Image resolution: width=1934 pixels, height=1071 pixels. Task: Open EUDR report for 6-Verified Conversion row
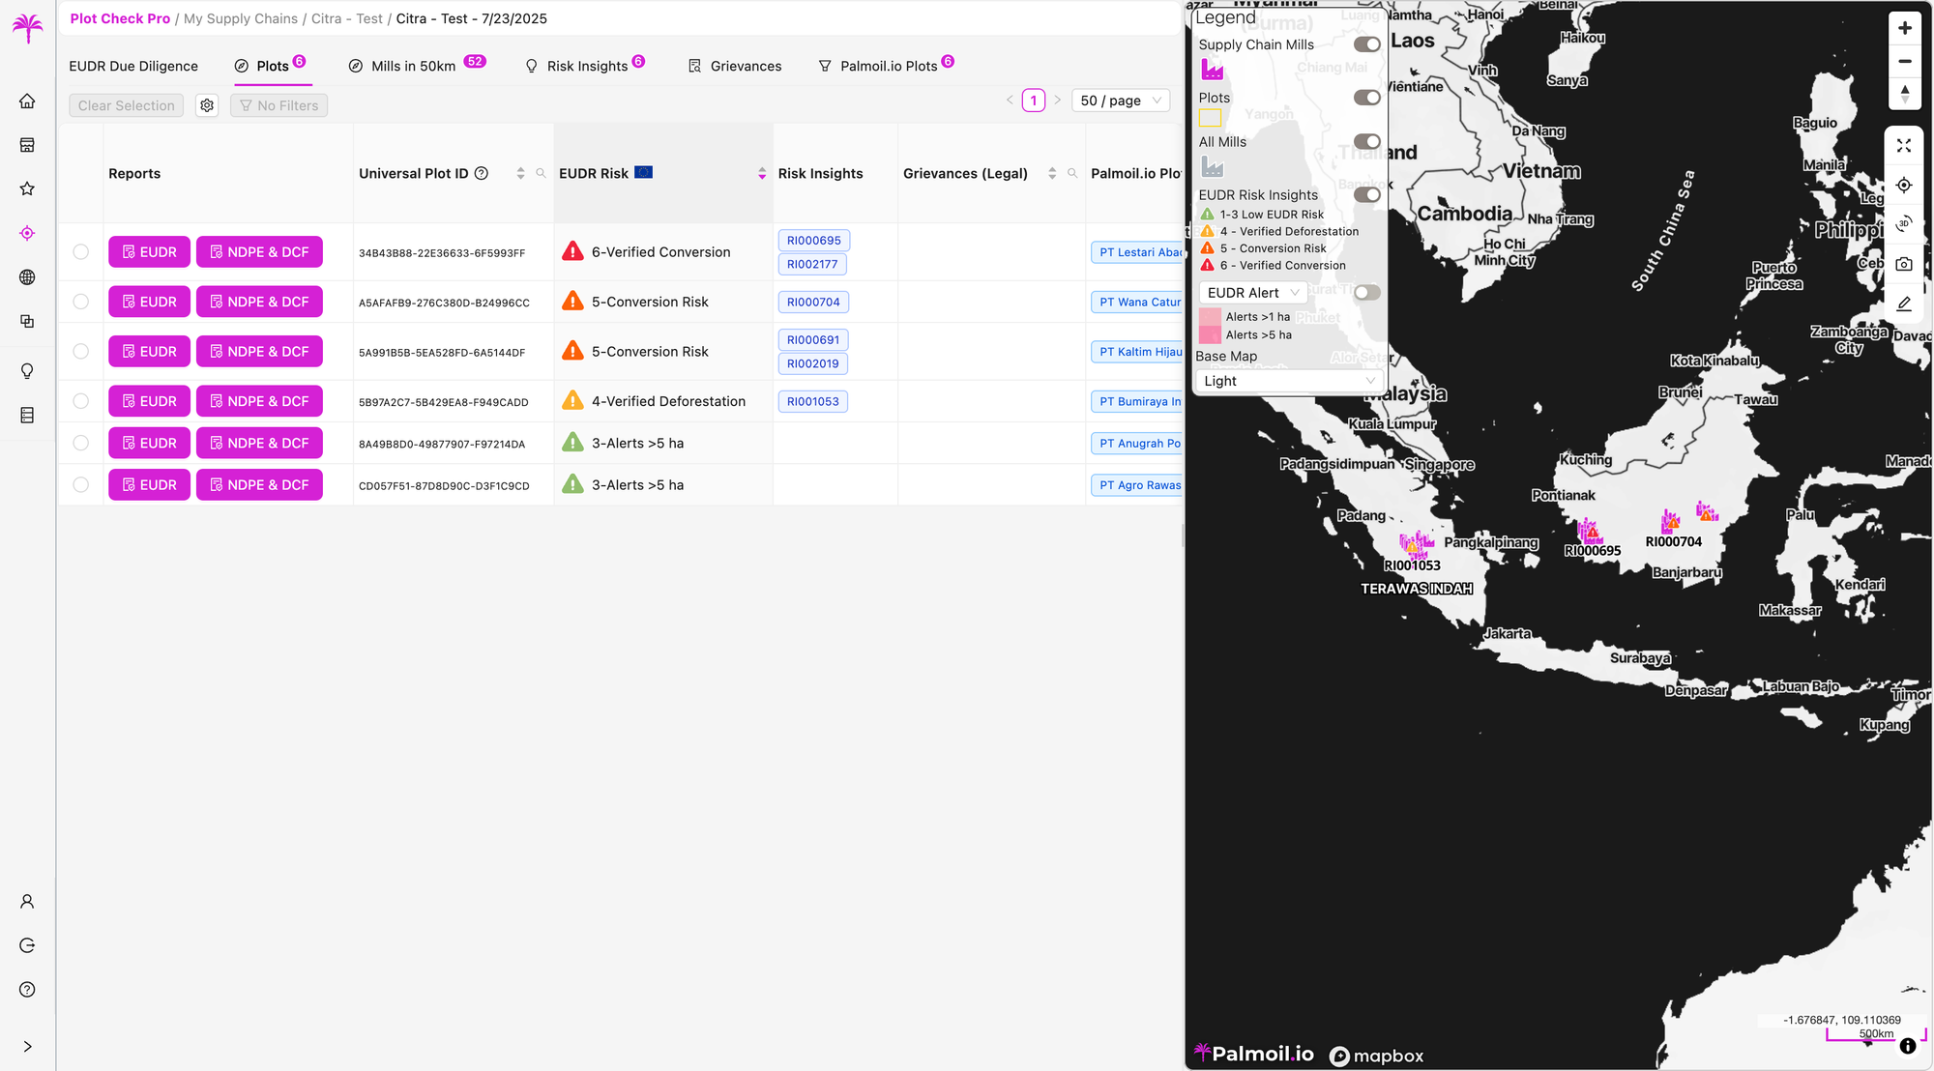coord(149,252)
